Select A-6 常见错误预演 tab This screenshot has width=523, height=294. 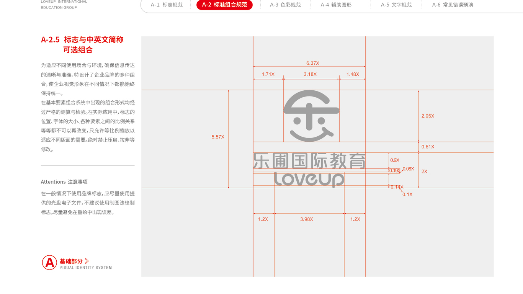453,5
